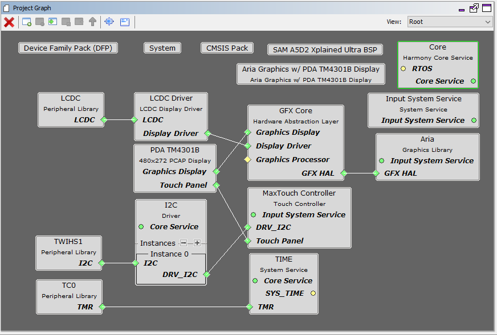497x335 pixels.
Task: Click the Input System Service circle on MaxTouch Controller
Action: [x=253, y=215]
